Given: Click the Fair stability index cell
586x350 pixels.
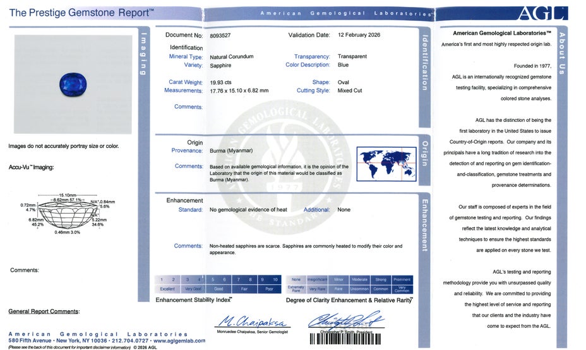Looking at the screenshot, I should click(244, 289).
